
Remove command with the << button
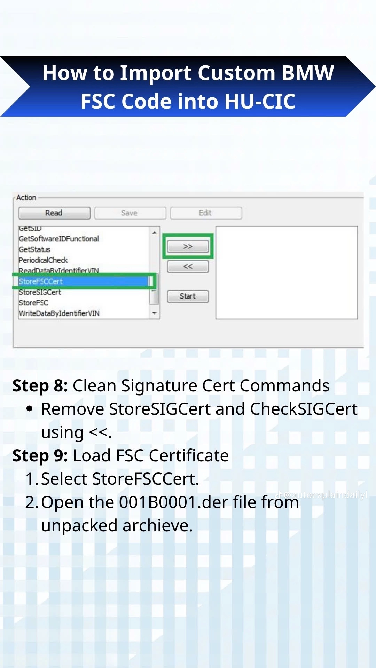188,267
